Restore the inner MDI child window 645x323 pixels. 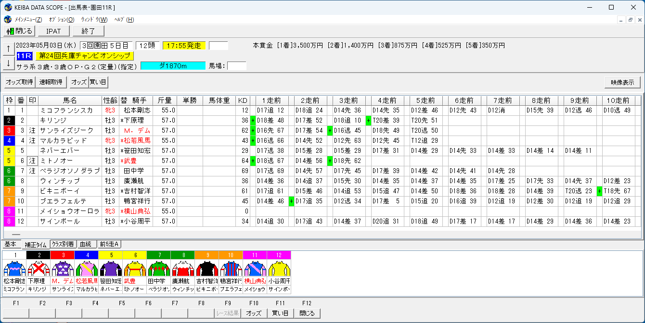(630, 20)
